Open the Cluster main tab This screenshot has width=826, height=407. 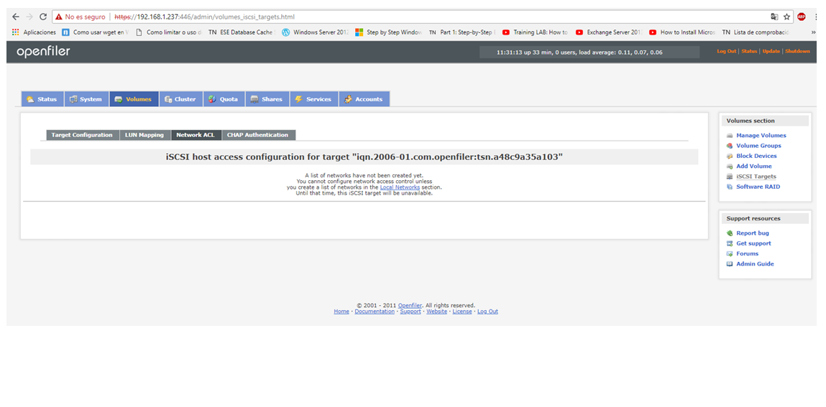click(x=180, y=99)
